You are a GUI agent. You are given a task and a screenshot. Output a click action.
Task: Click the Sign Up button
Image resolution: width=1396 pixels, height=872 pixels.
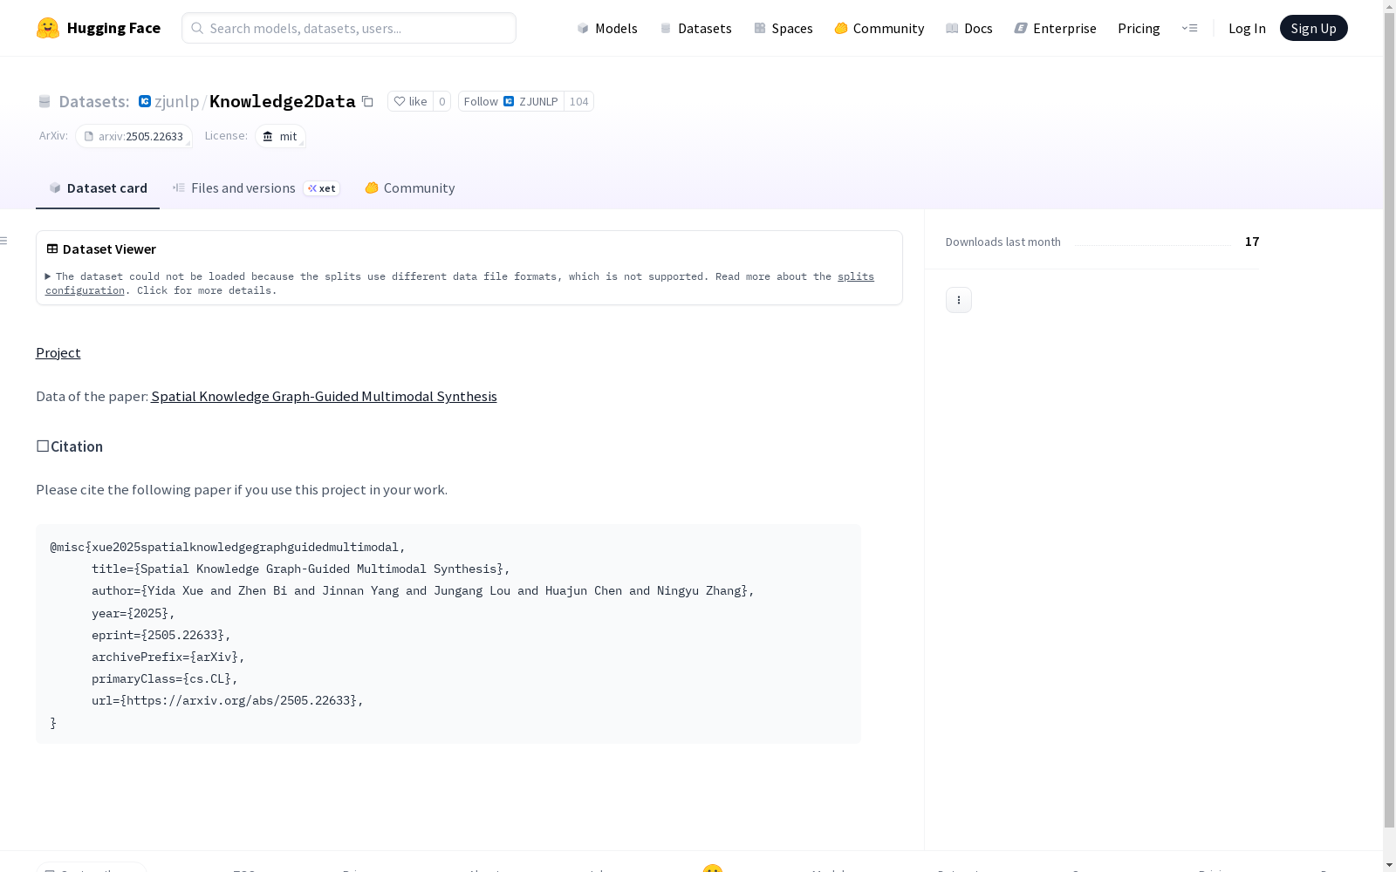pyautogui.click(x=1313, y=28)
